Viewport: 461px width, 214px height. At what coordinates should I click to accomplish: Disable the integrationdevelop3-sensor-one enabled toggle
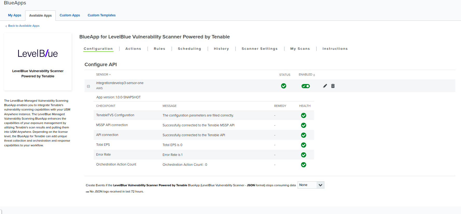[x=306, y=86]
